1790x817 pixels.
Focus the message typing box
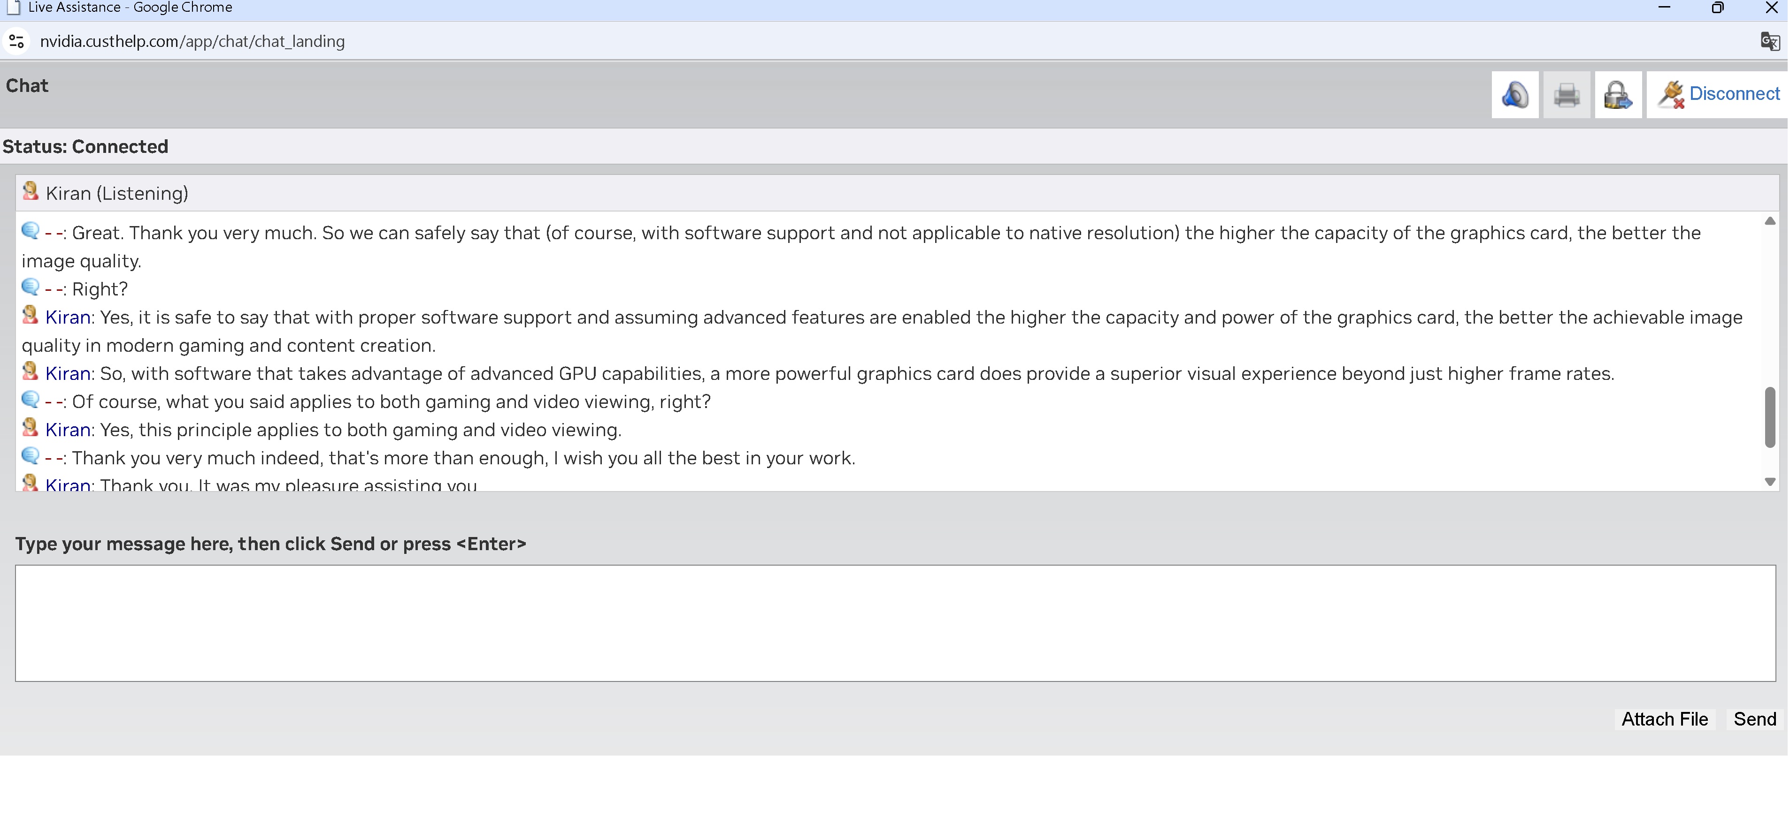tap(895, 623)
